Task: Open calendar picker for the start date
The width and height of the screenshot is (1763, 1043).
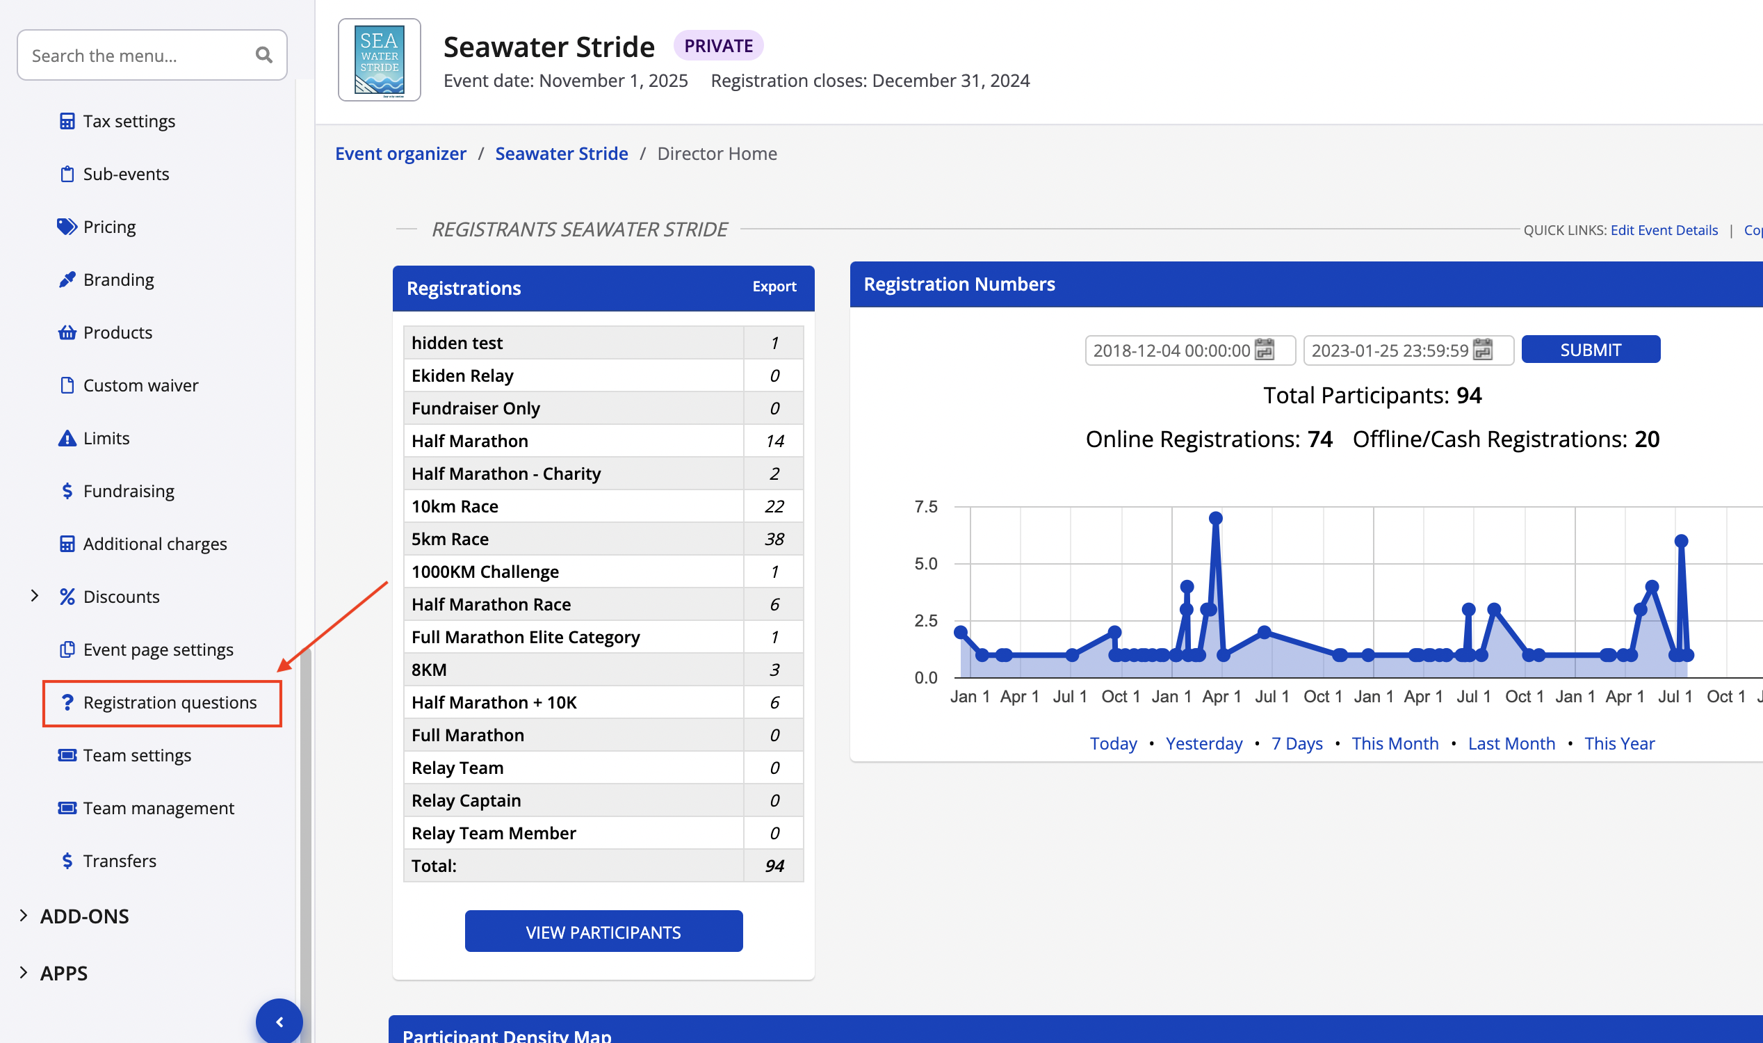Action: pyautogui.click(x=1264, y=349)
